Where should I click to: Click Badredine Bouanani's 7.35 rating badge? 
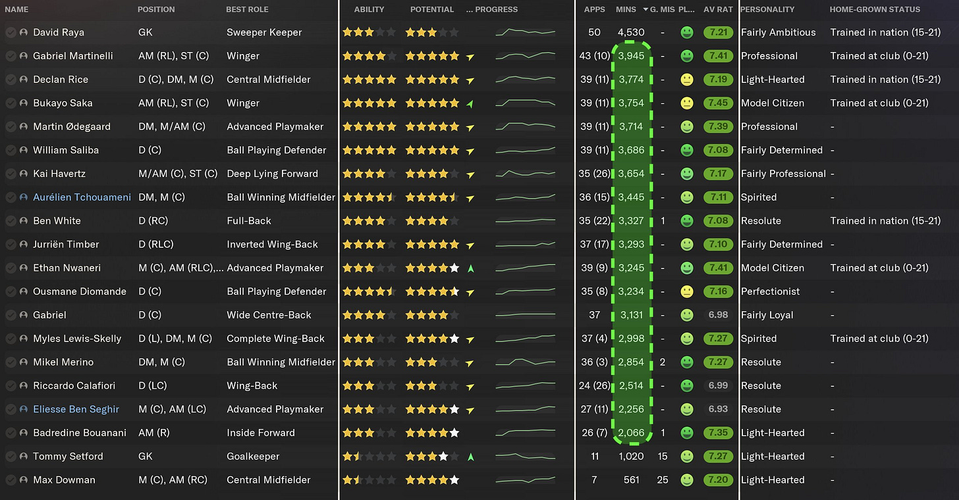(718, 433)
